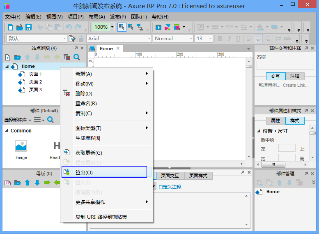319x234 pixels.
Task: Click the sitemap search magnifier icon
Action: (x=76, y=57)
